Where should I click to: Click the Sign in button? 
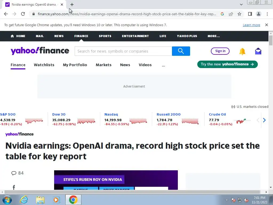point(220,51)
